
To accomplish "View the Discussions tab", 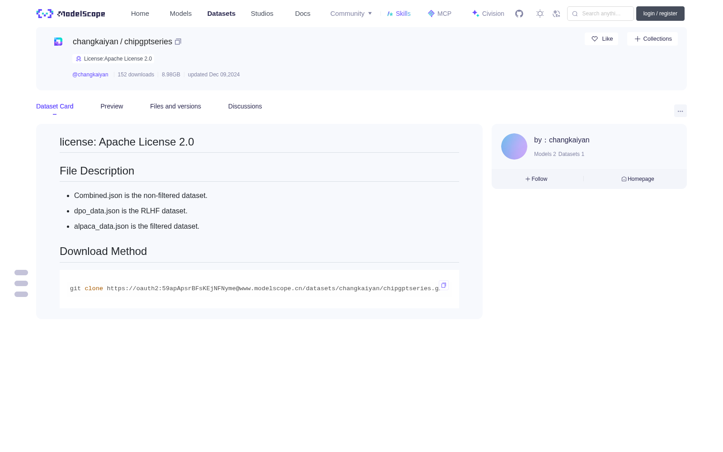I will (245, 106).
